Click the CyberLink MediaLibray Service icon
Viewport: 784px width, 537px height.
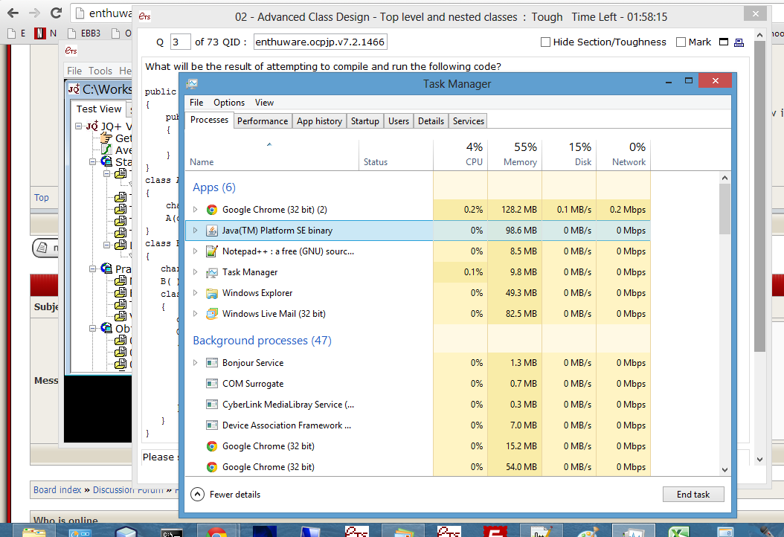pos(212,405)
